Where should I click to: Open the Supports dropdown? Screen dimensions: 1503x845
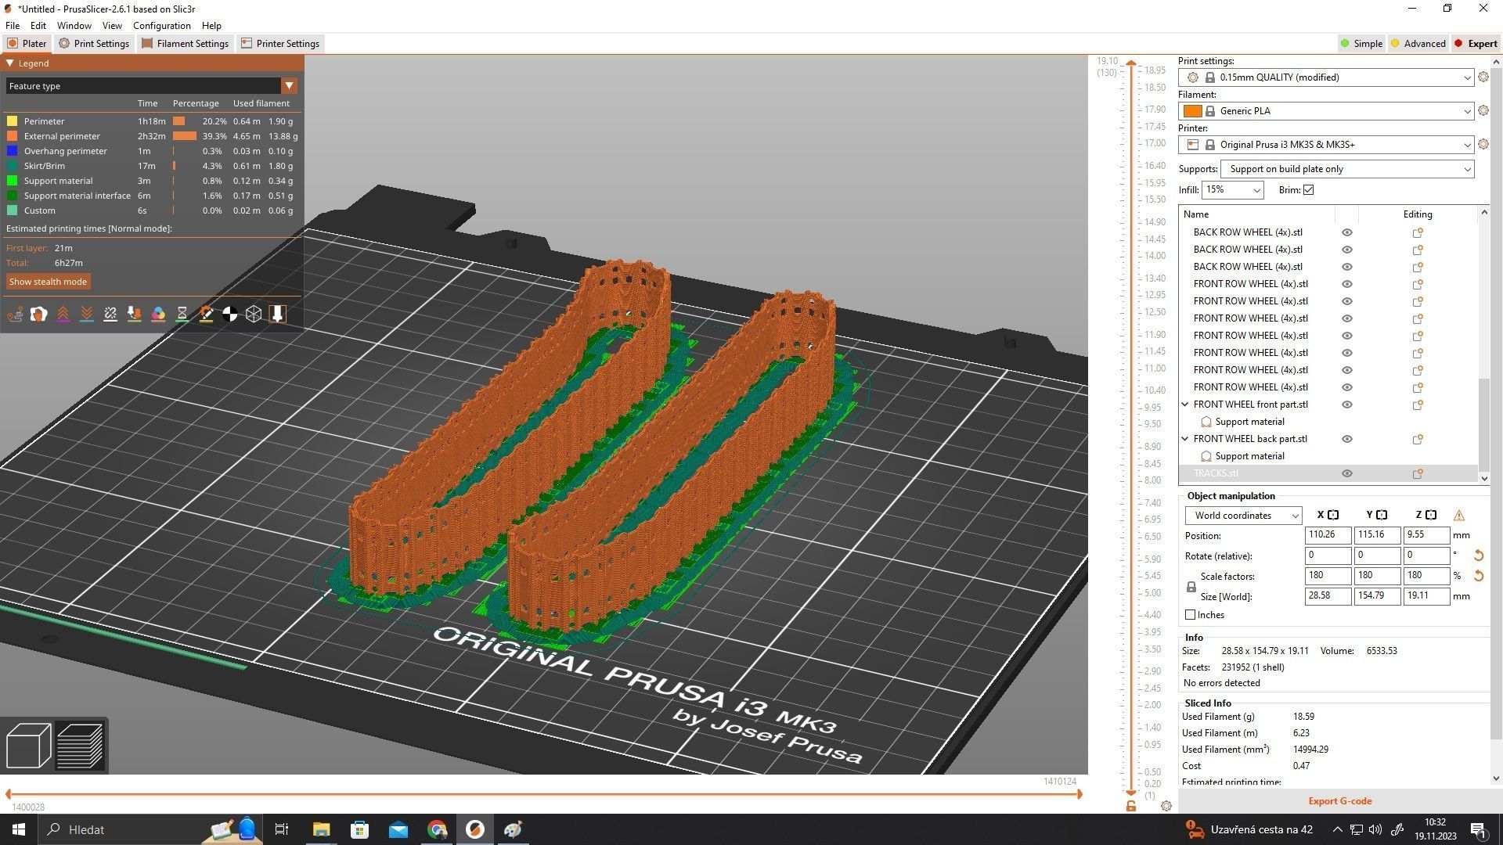pos(1347,169)
